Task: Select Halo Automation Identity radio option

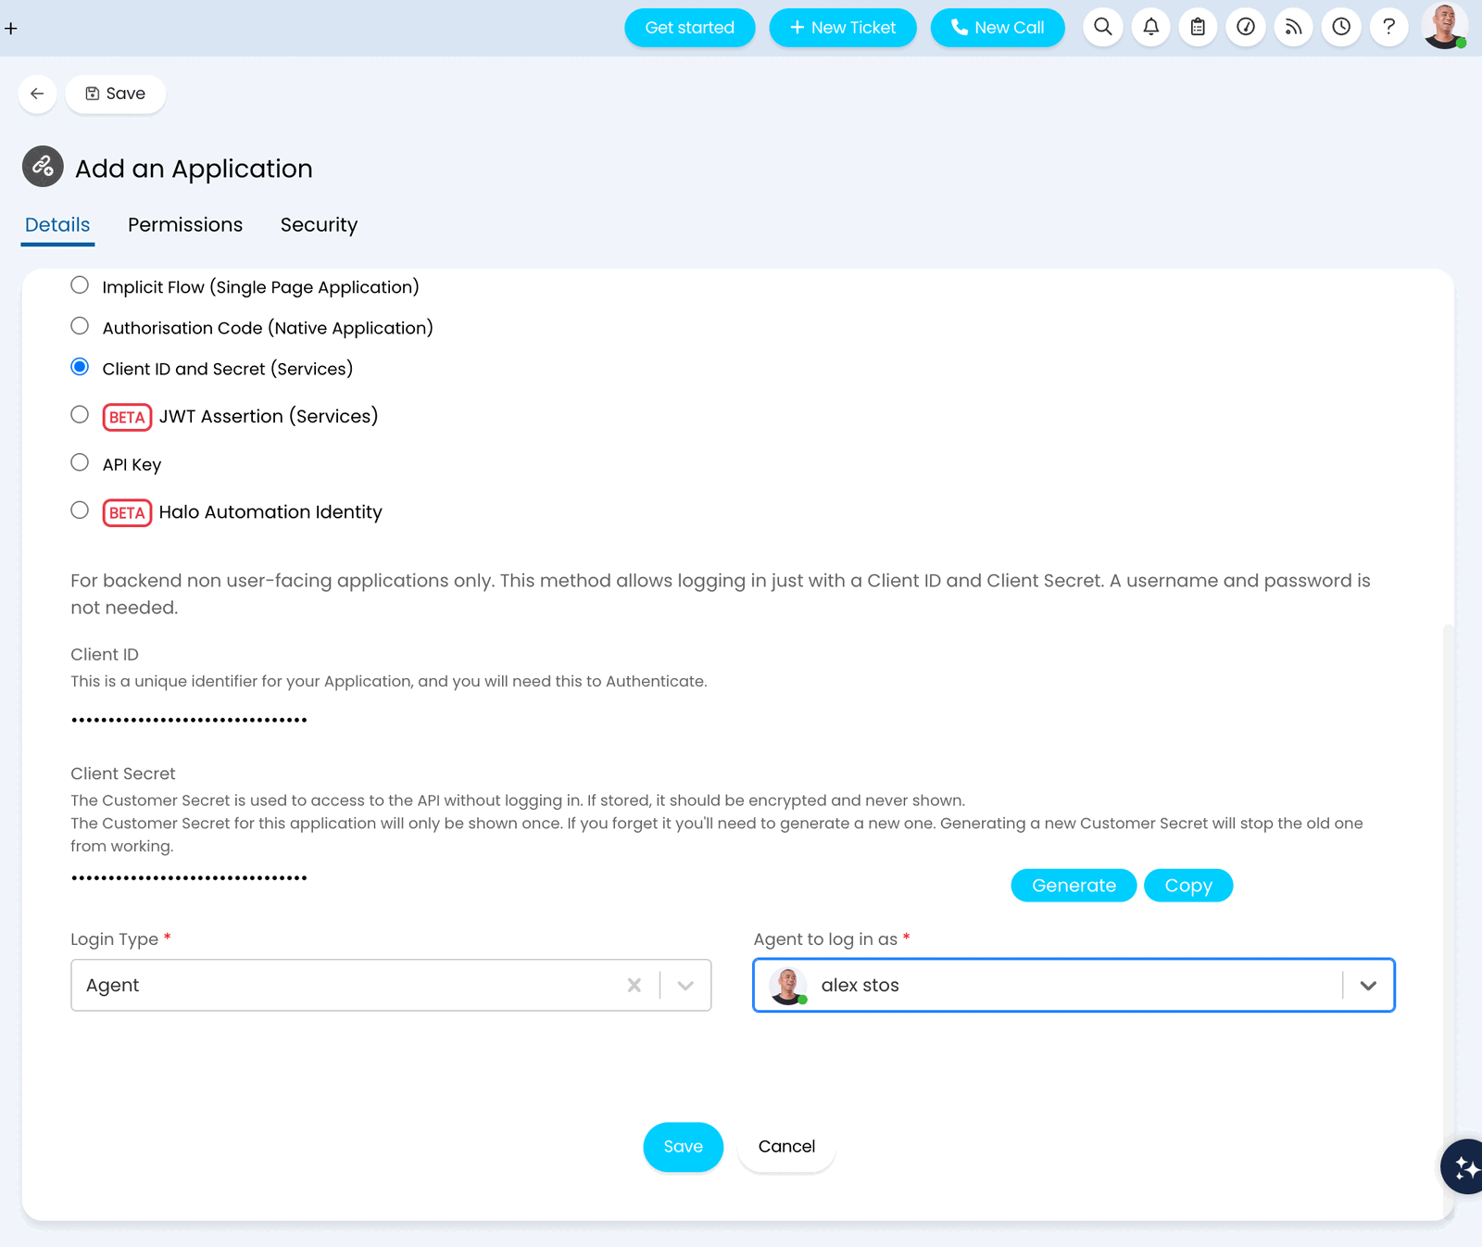Action: [80, 510]
